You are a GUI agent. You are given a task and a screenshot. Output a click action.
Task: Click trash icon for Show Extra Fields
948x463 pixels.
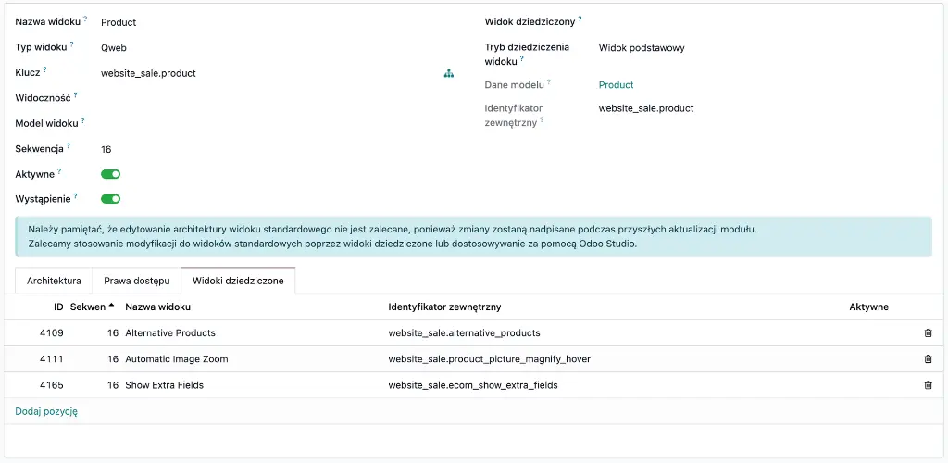pyautogui.click(x=928, y=384)
